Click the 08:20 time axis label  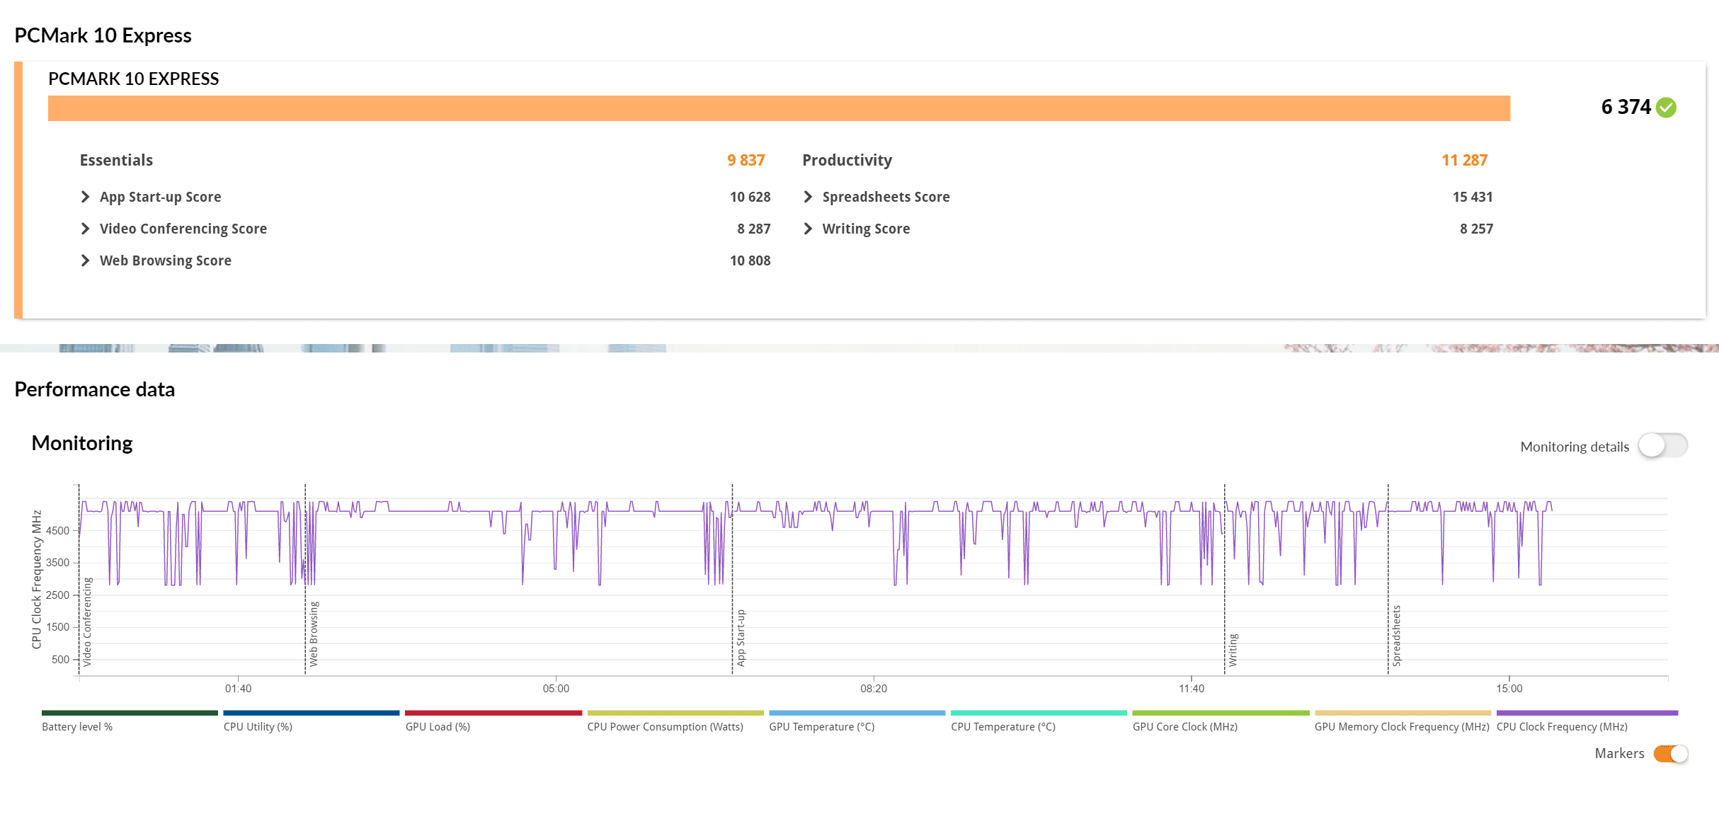click(874, 689)
